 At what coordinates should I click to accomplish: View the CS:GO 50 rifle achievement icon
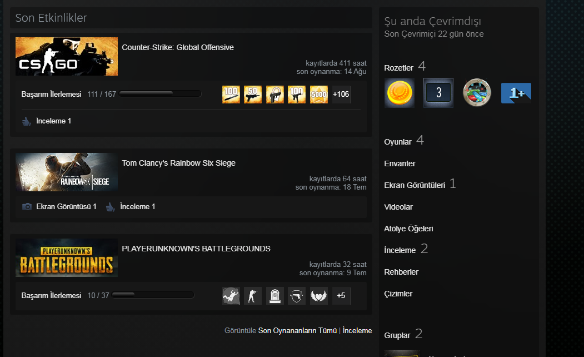click(253, 95)
